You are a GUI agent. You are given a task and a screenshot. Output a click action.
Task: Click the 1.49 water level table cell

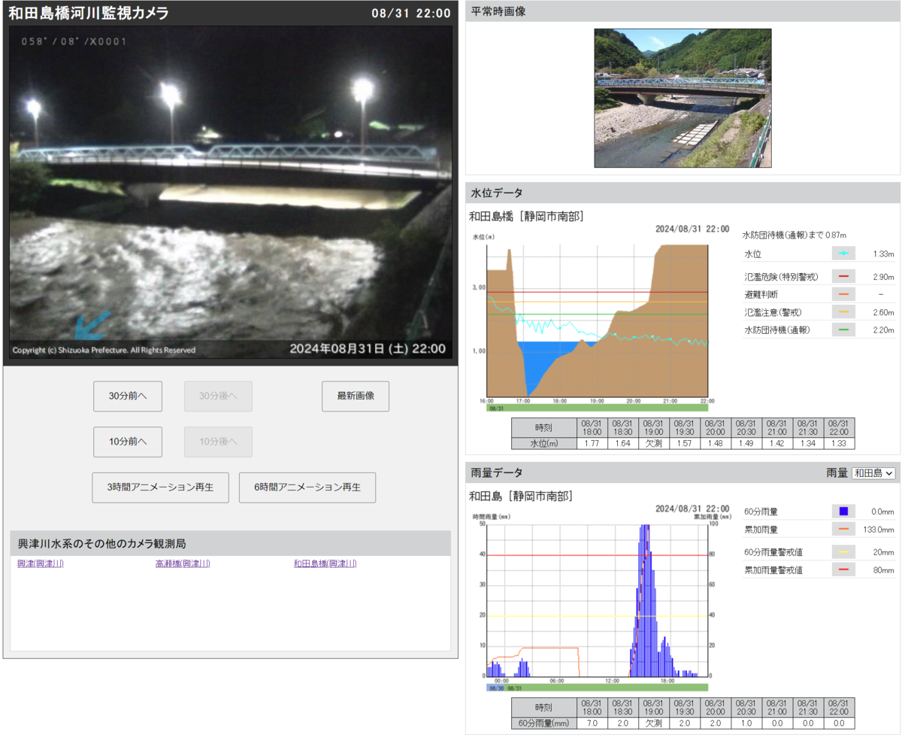(746, 444)
